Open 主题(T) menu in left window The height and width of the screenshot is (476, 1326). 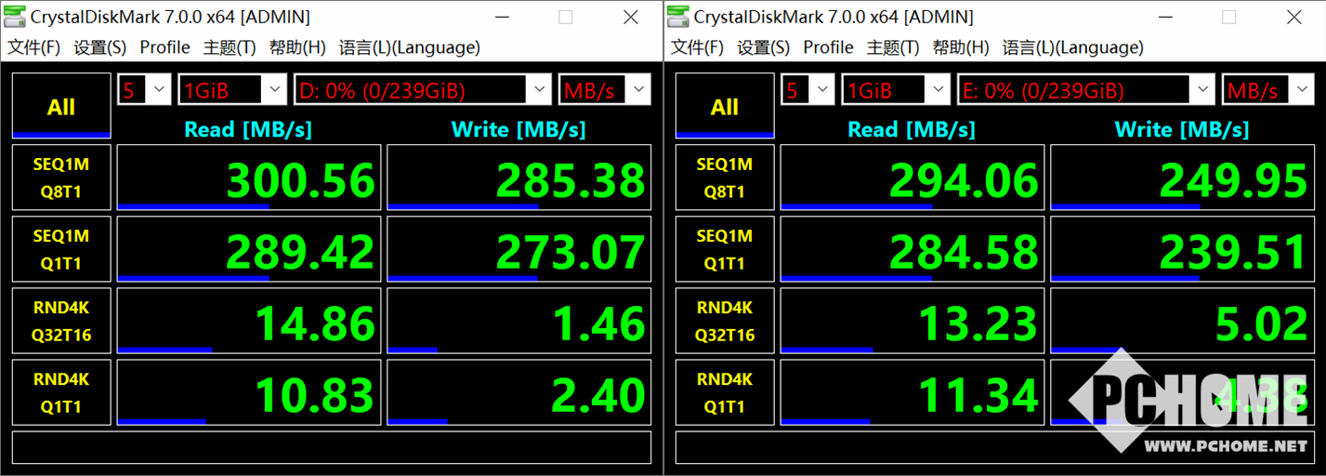pyautogui.click(x=230, y=47)
